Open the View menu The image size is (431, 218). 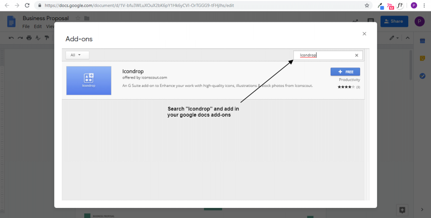coord(50,26)
